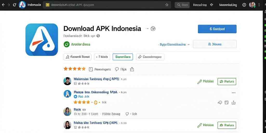Click the square icon beside Peterningets

pos(91,69)
